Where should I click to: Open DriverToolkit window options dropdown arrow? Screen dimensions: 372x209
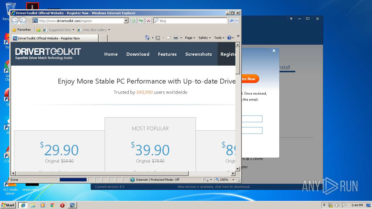291,19
